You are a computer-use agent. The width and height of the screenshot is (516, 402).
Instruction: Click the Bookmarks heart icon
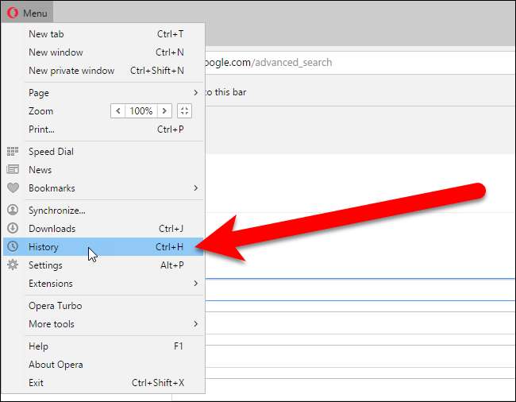[13, 188]
